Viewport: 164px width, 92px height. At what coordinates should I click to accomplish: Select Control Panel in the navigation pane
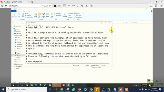(x=18, y=64)
